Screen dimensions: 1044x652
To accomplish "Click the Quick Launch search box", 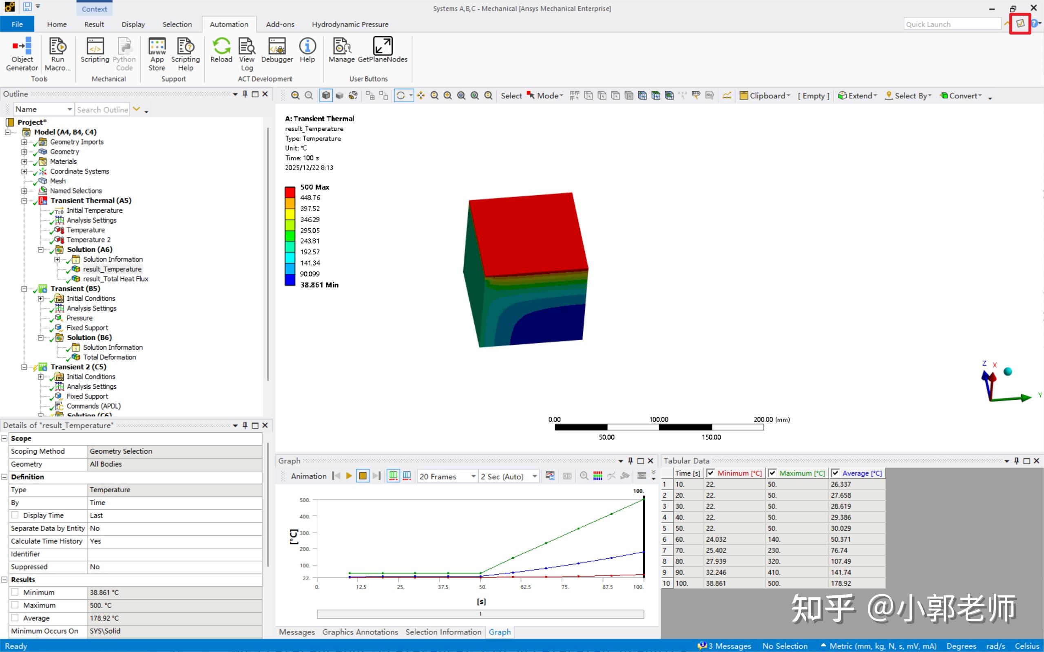I will [x=952, y=24].
